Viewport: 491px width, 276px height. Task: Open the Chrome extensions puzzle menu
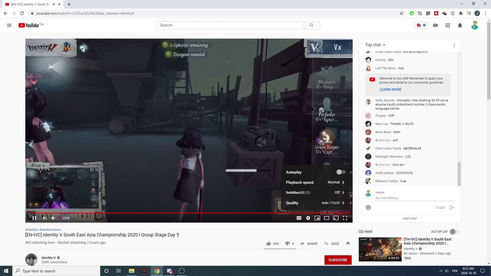pos(461,13)
